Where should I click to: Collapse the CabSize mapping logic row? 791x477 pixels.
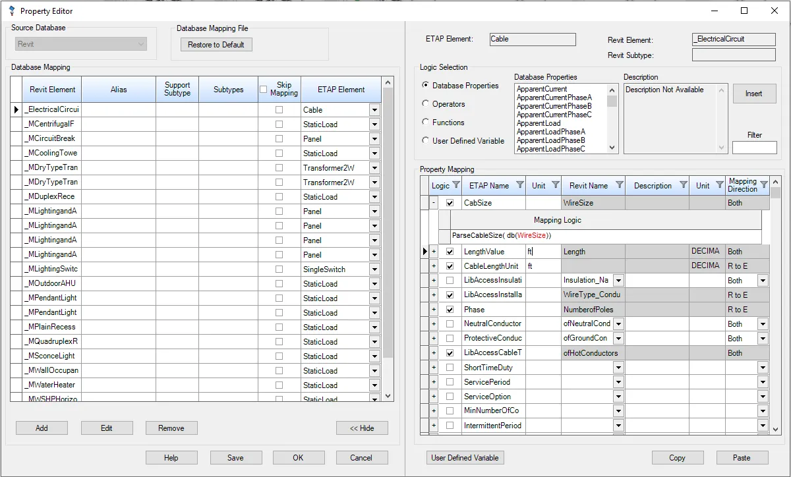[434, 203]
